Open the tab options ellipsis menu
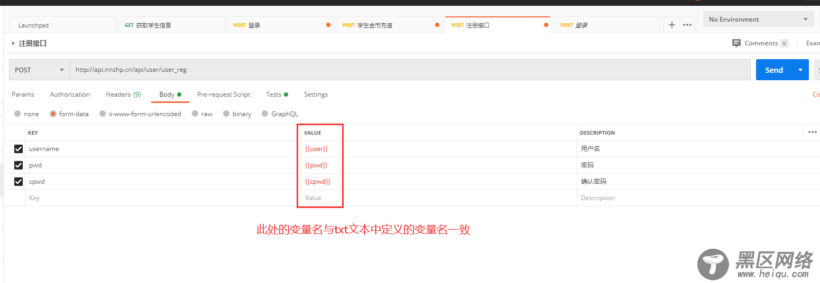Viewport: 820px width, 283px height. click(x=687, y=25)
